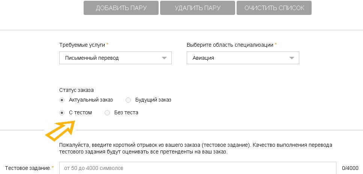Expand the specialization dropdown arrow
Image resolution: width=363 pixels, height=174 pixels.
pos(291,58)
